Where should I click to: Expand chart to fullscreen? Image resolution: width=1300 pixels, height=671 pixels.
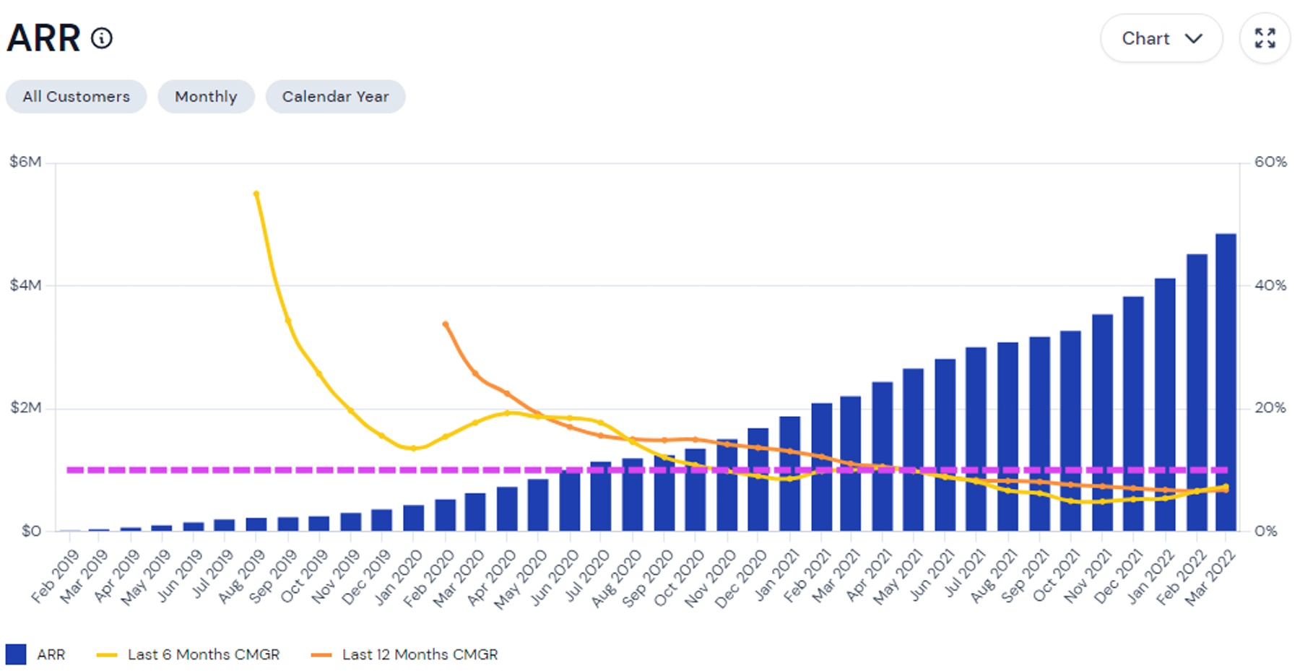(1265, 38)
